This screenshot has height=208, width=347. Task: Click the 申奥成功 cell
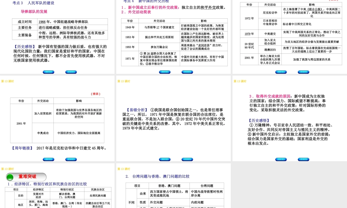(43, 133)
